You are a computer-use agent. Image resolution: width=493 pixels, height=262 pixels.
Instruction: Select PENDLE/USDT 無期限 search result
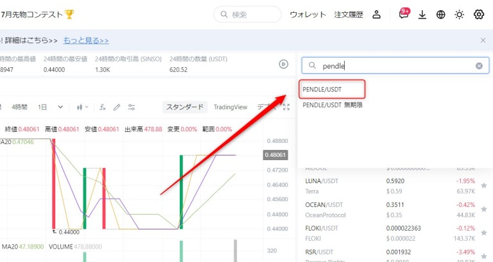tap(333, 105)
